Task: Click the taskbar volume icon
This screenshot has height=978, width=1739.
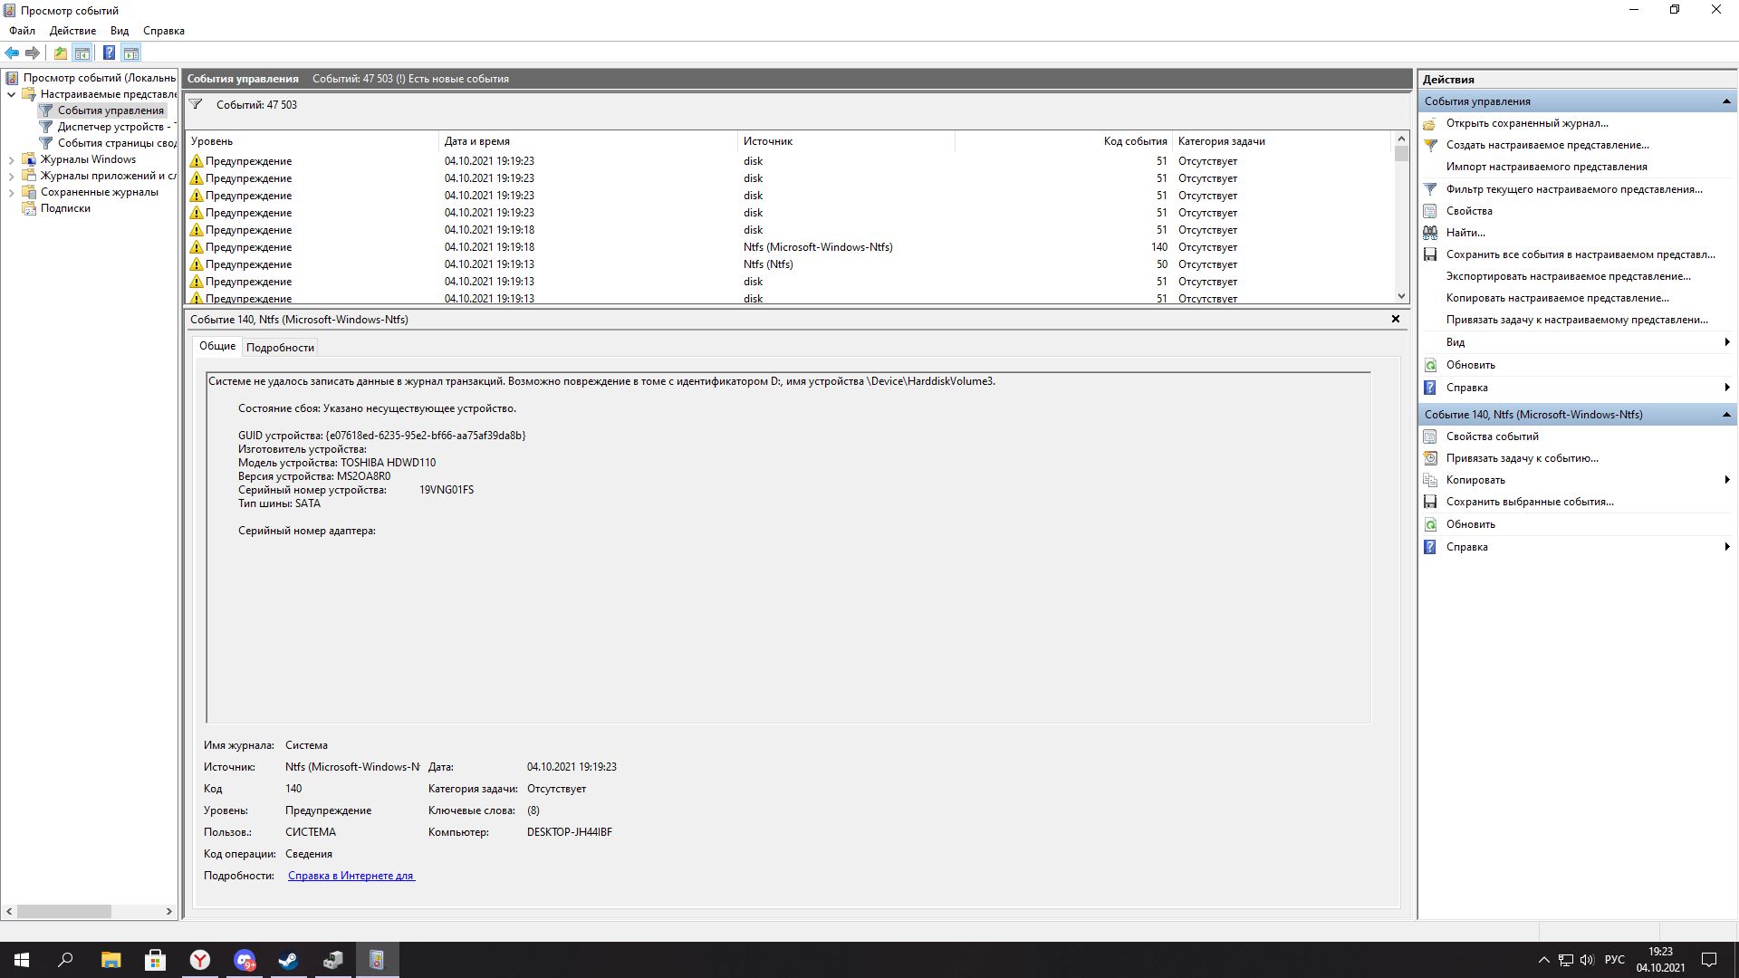Action: pos(1587,960)
